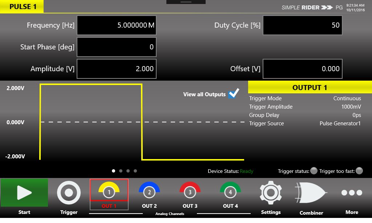
Task: Select the OUT 1 yellow channel icon
Action: click(x=109, y=191)
